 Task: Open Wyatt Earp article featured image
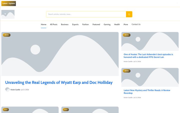coord(60,54)
